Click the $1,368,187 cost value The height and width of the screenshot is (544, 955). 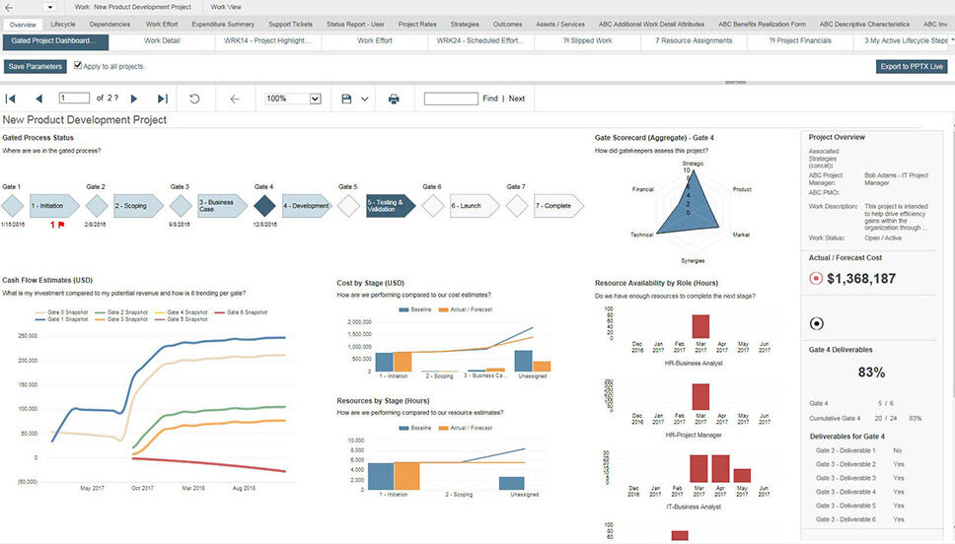pos(861,279)
